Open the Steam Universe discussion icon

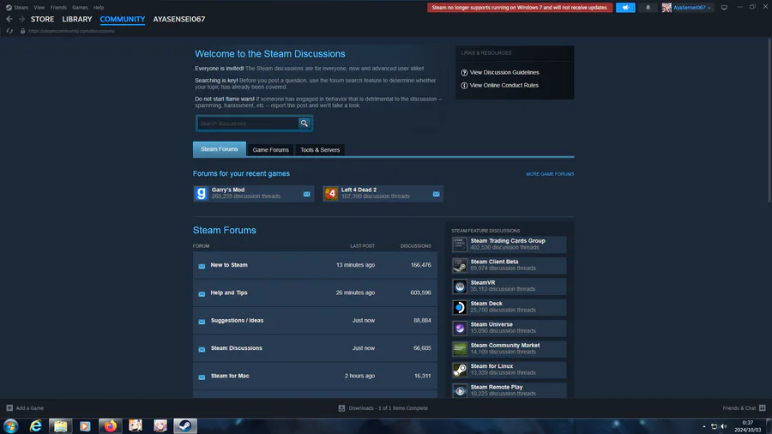click(460, 329)
